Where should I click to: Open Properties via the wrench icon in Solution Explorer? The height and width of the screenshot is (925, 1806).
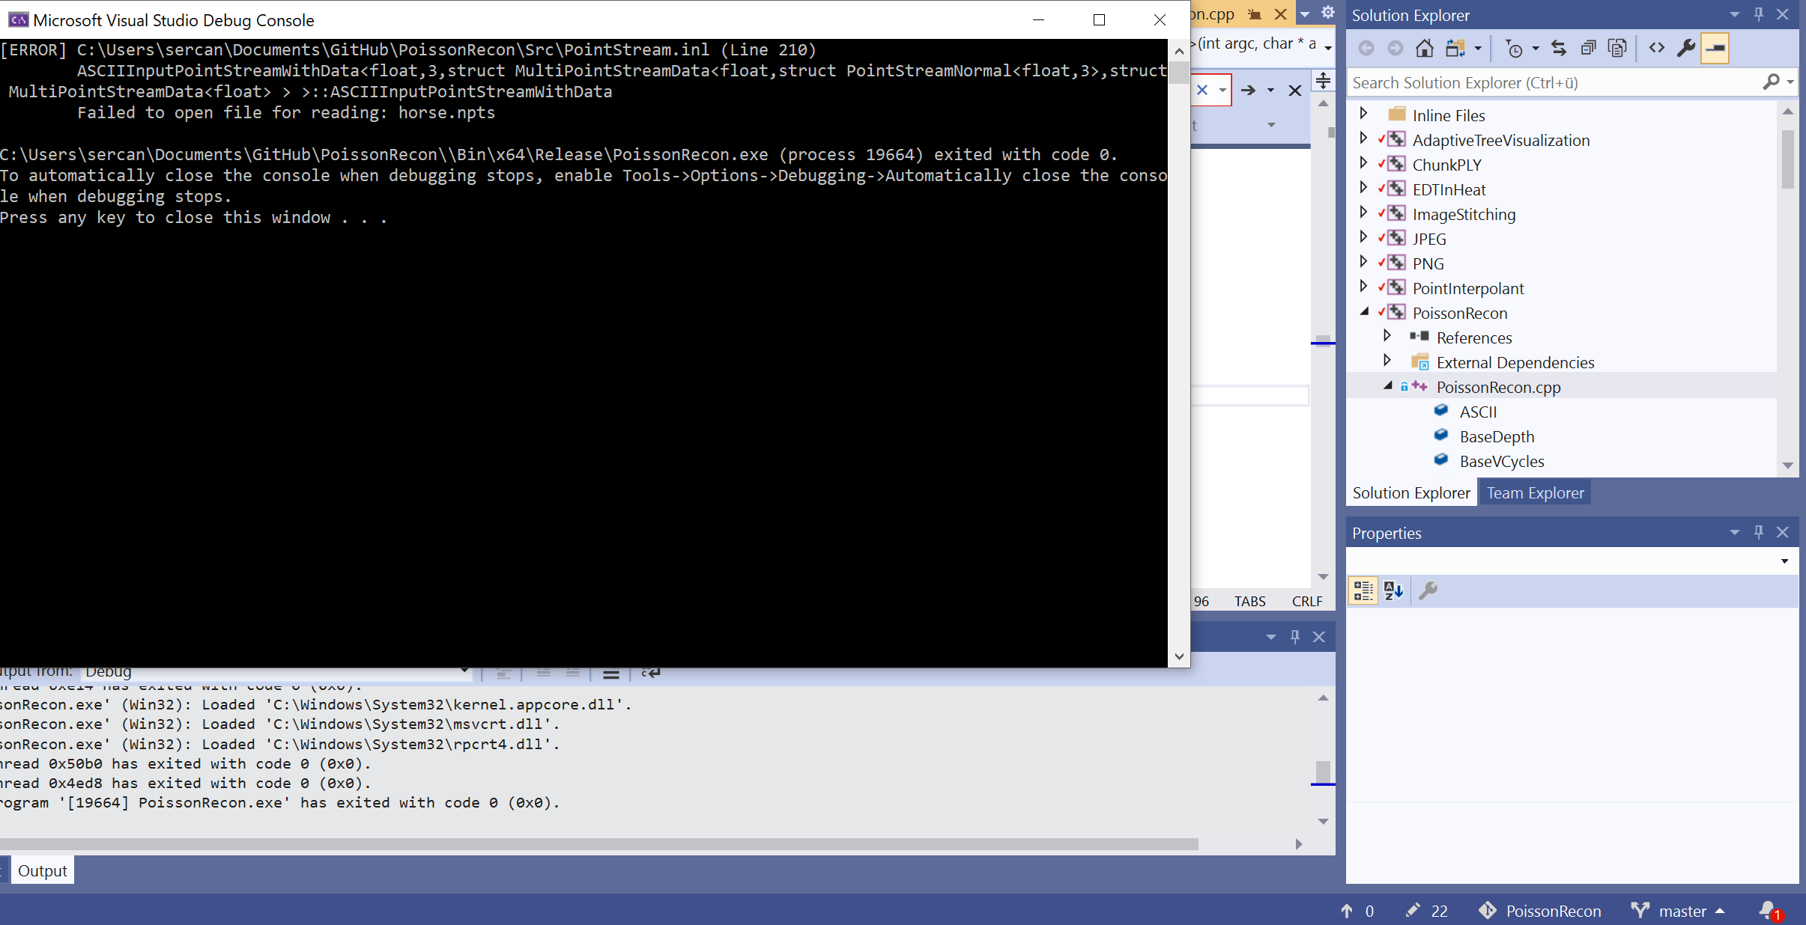pyautogui.click(x=1687, y=47)
